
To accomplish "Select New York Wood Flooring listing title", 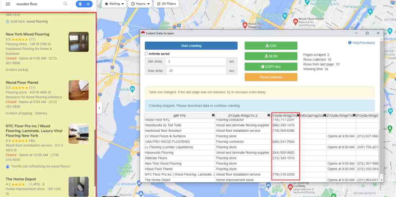I will 27,34.
